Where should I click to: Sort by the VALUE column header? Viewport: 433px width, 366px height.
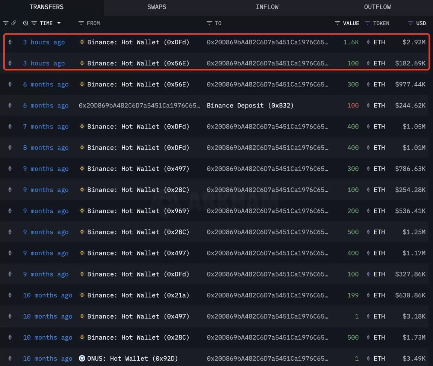(x=351, y=23)
